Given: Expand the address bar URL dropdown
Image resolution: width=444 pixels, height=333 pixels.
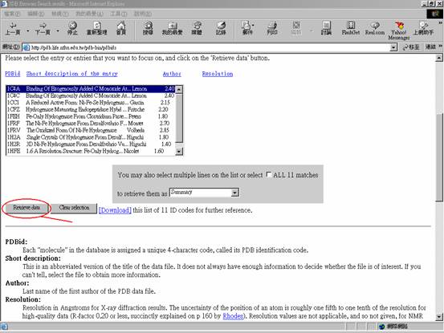Looking at the screenshot, I should (x=393, y=47).
